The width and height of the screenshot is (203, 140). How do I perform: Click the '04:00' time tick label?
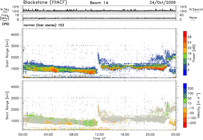[48, 135]
